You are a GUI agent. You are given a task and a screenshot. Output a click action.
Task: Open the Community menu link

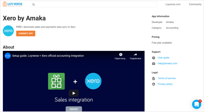pyautogui.click(x=195, y=4)
